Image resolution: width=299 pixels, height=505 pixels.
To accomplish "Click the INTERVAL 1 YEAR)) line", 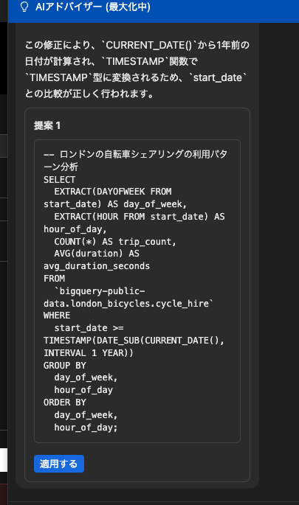I will 89,353.
